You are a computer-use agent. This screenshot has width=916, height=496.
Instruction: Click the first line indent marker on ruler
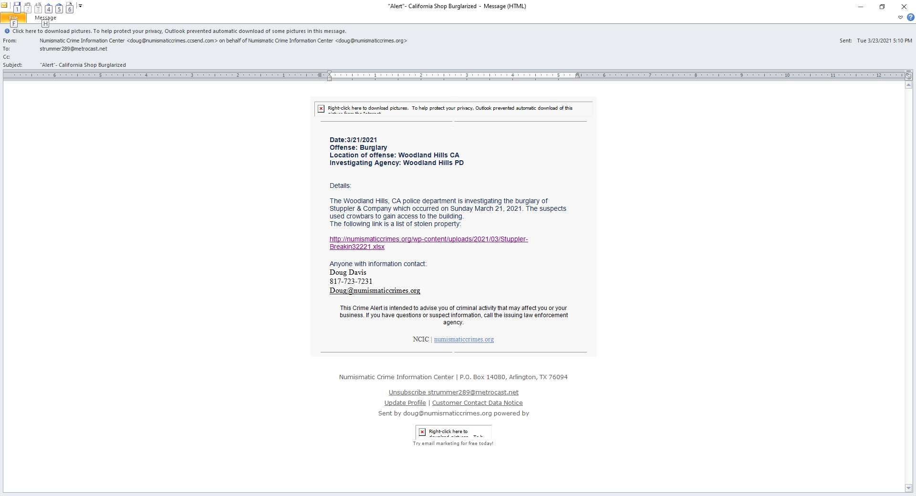[x=329, y=73]
